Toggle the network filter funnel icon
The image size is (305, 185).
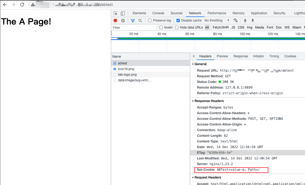click(x=133, y=20)
